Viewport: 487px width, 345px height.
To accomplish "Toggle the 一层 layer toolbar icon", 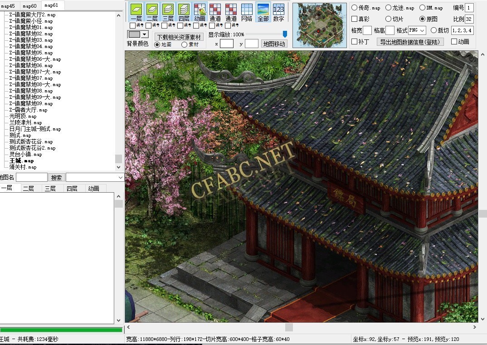I will 136,12.
